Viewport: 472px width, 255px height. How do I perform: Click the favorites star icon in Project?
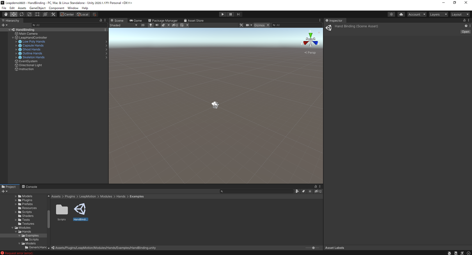pos(310,191)
